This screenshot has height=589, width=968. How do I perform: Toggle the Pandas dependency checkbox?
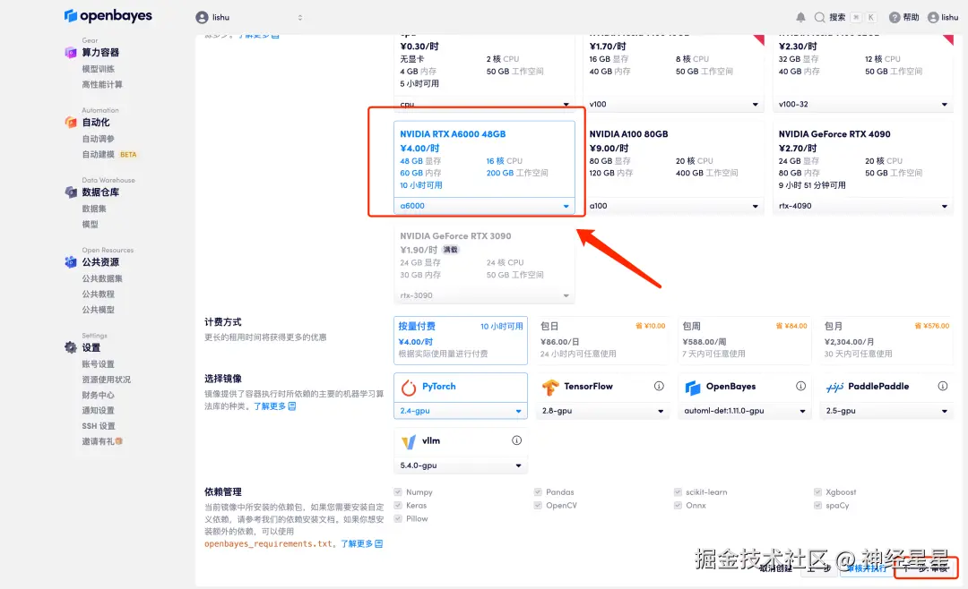pos(538,492)
